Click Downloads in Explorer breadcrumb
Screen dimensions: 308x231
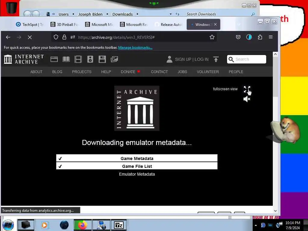tap(122, 14)
